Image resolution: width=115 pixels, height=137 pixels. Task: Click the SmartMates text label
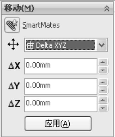pyautogui.click(x=41, y=25)
